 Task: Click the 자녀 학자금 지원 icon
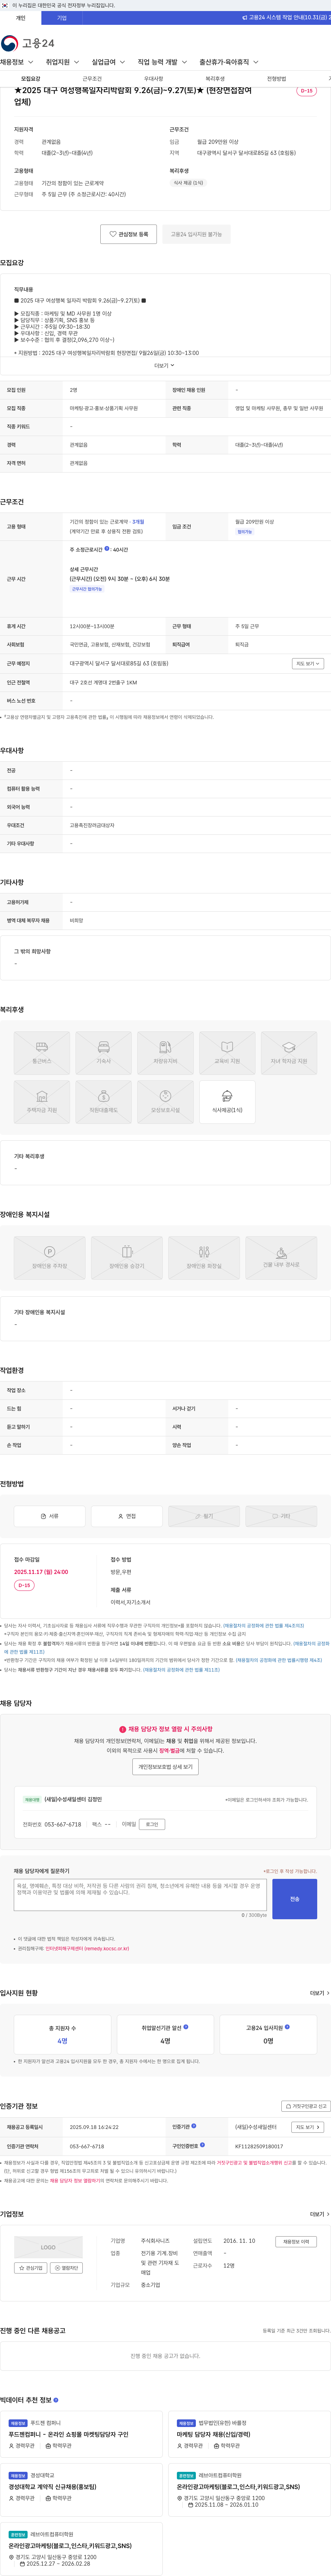pyautogui.click(x=289, y=1053)
